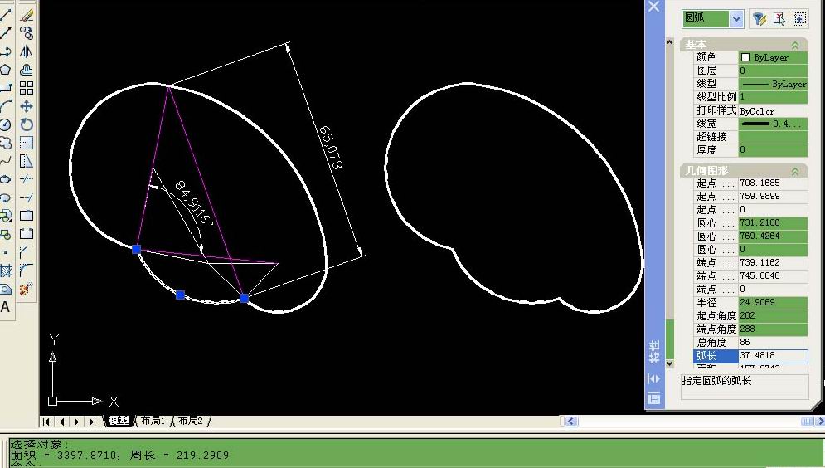Screen dimensions: 825x468
Task: Toggle auto-hide on the properties palette
Action: pyautogui.click(x=653, y=378)
